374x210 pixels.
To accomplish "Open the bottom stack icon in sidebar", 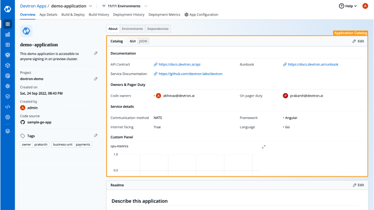I will click(8, 131).
